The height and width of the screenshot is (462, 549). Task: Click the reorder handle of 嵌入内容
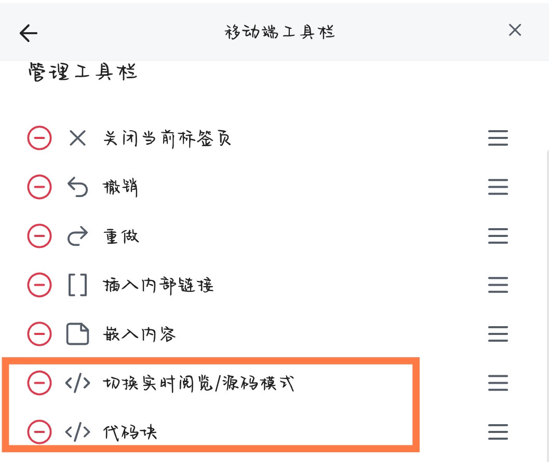[x=498, y=334]
